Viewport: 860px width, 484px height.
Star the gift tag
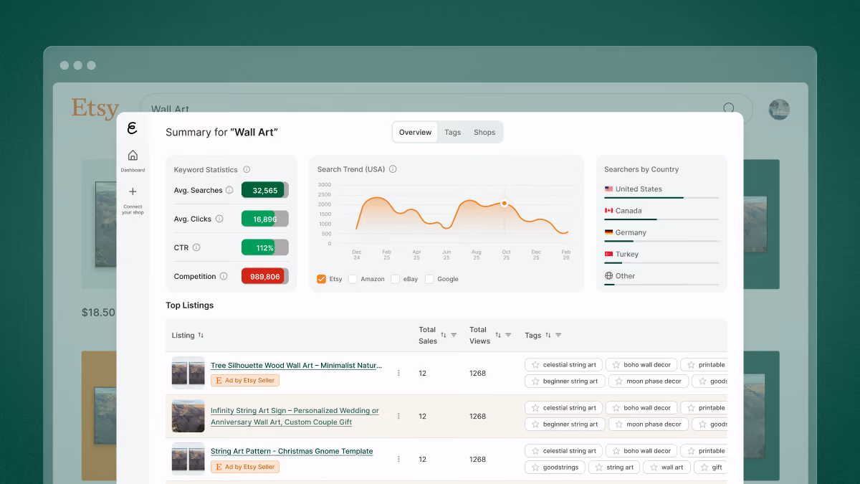click(704, 468)
